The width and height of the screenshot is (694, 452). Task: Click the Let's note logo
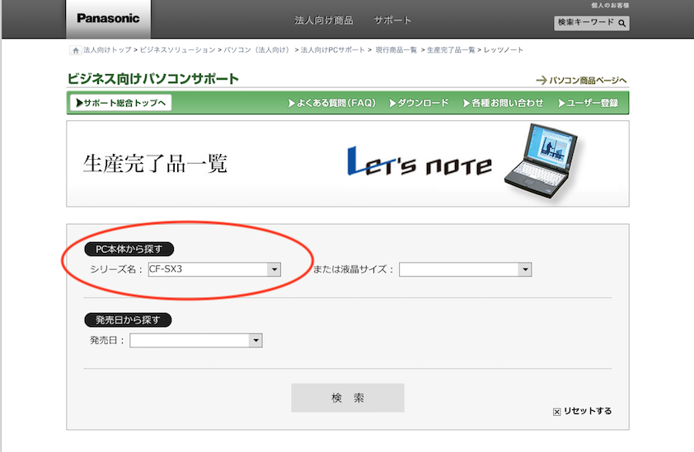(420, 162)
